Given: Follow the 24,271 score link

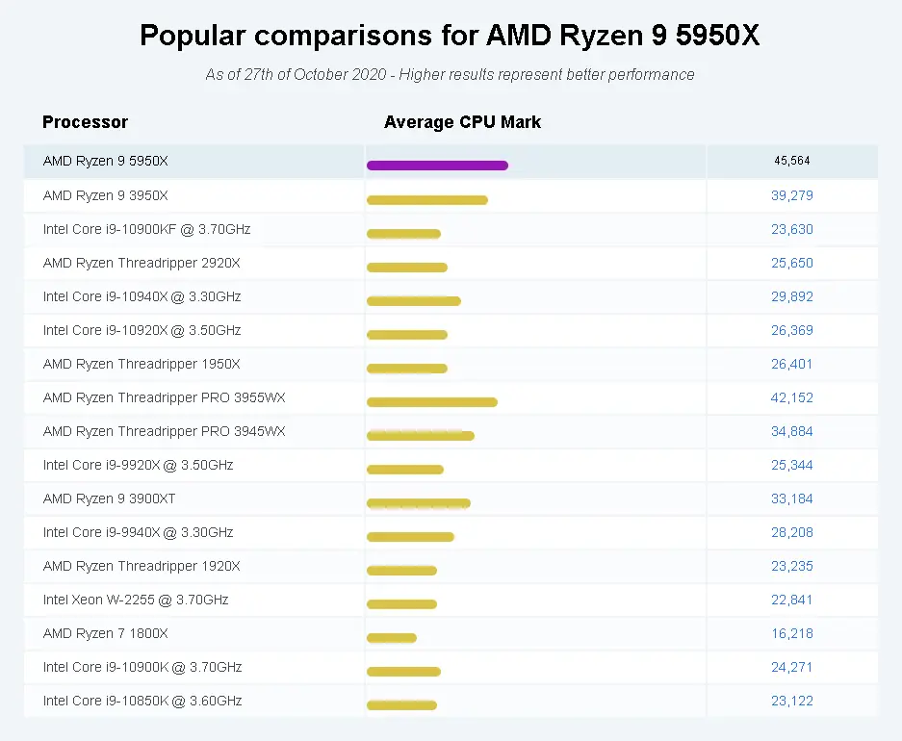Looking at the screenshot, I should click(x=791, y=667).
